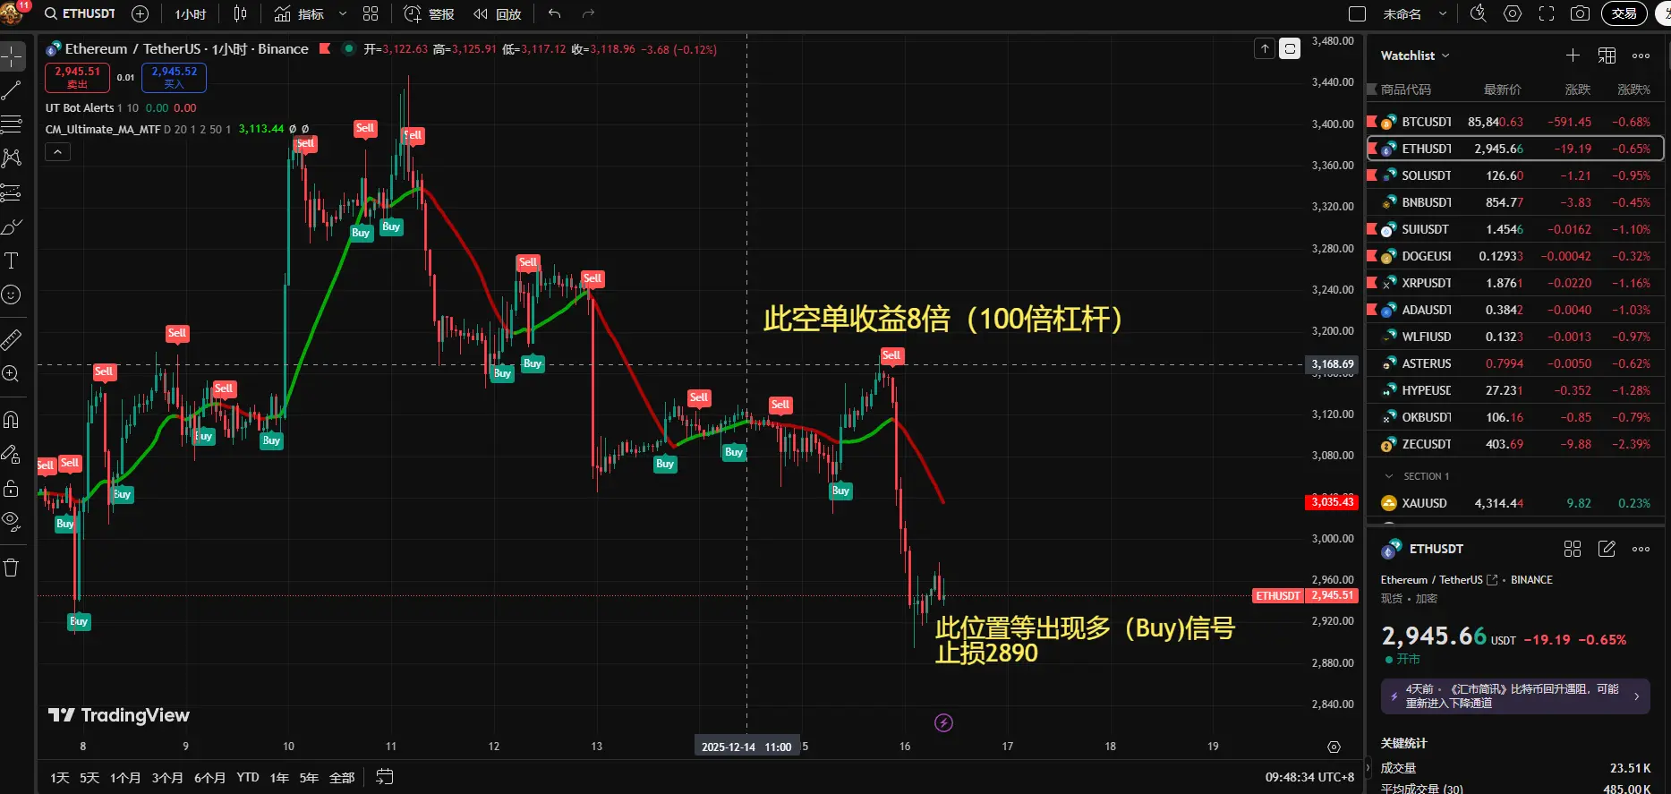This screenshot has height=794, width=1671.
Task: Select the brush drawing tool
Action: tap(12, 226)
